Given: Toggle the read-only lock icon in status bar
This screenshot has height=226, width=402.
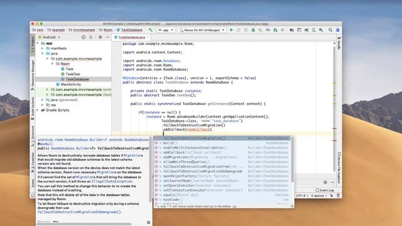Looking at the screenshot, I should [x=331, y=195].
